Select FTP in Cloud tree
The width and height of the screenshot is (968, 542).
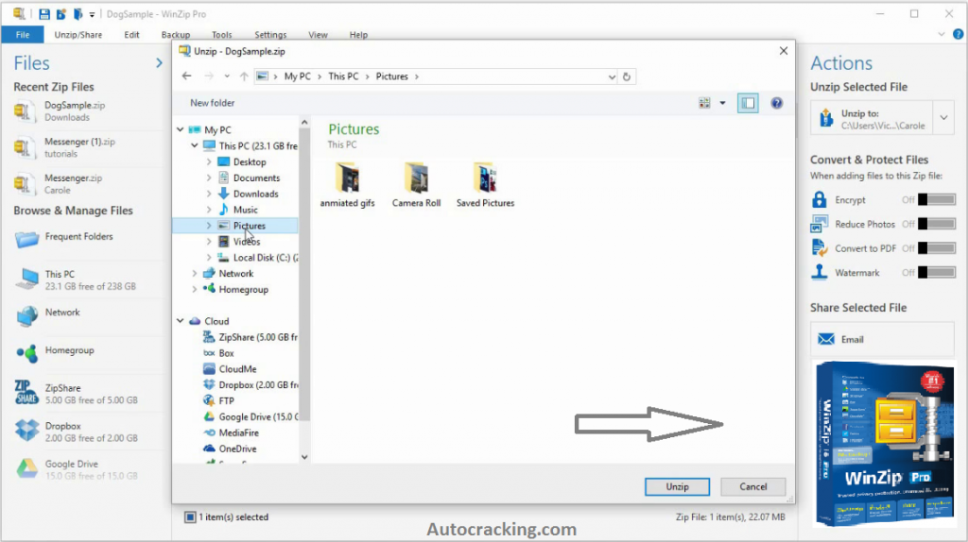(226, 400)
